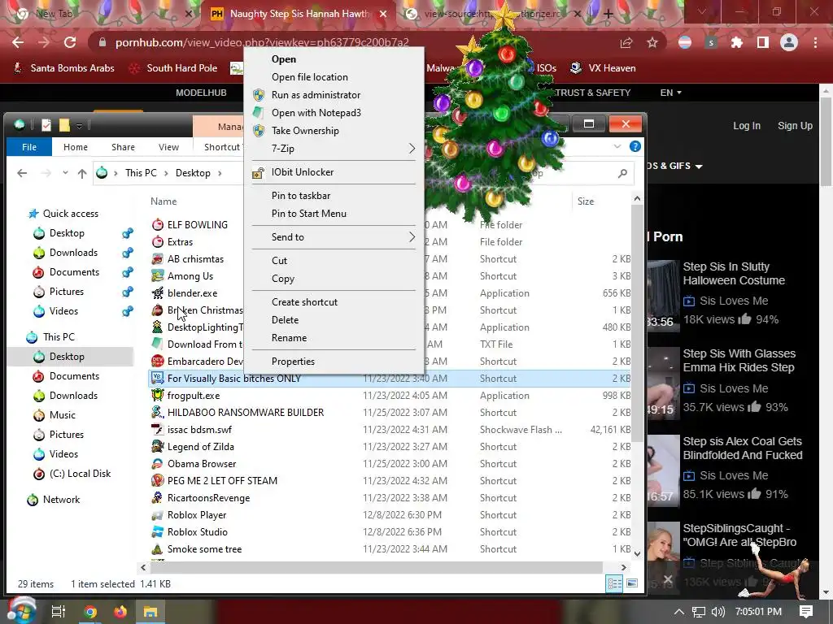Viewport: 833px width, 624px height.
Task: Open the MODELHUB link
Action: tap(201, 93)
